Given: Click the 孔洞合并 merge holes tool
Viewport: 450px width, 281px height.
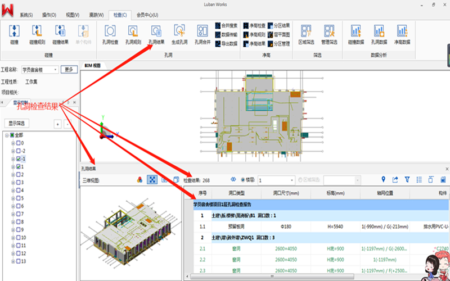Looking at the screenshot, I should (202, 34).
